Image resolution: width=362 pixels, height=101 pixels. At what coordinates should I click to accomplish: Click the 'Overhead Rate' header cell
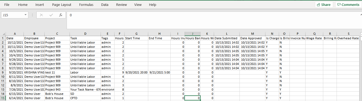[348, 38]
